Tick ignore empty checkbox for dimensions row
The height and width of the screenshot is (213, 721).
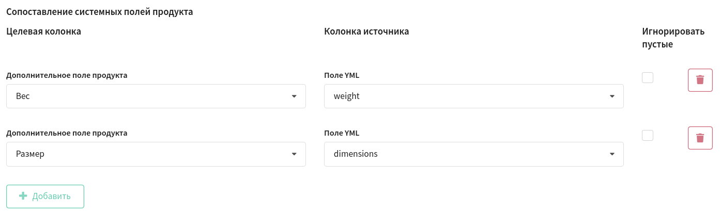pos(648,135)
